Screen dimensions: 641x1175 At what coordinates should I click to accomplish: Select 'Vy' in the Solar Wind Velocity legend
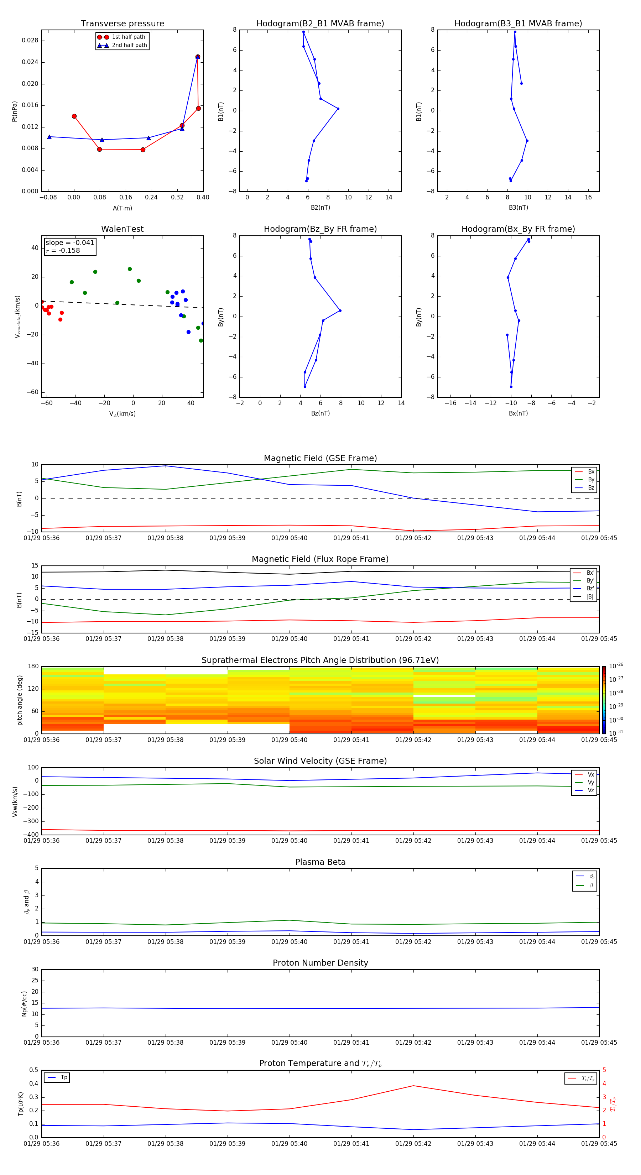click(584, 782)
